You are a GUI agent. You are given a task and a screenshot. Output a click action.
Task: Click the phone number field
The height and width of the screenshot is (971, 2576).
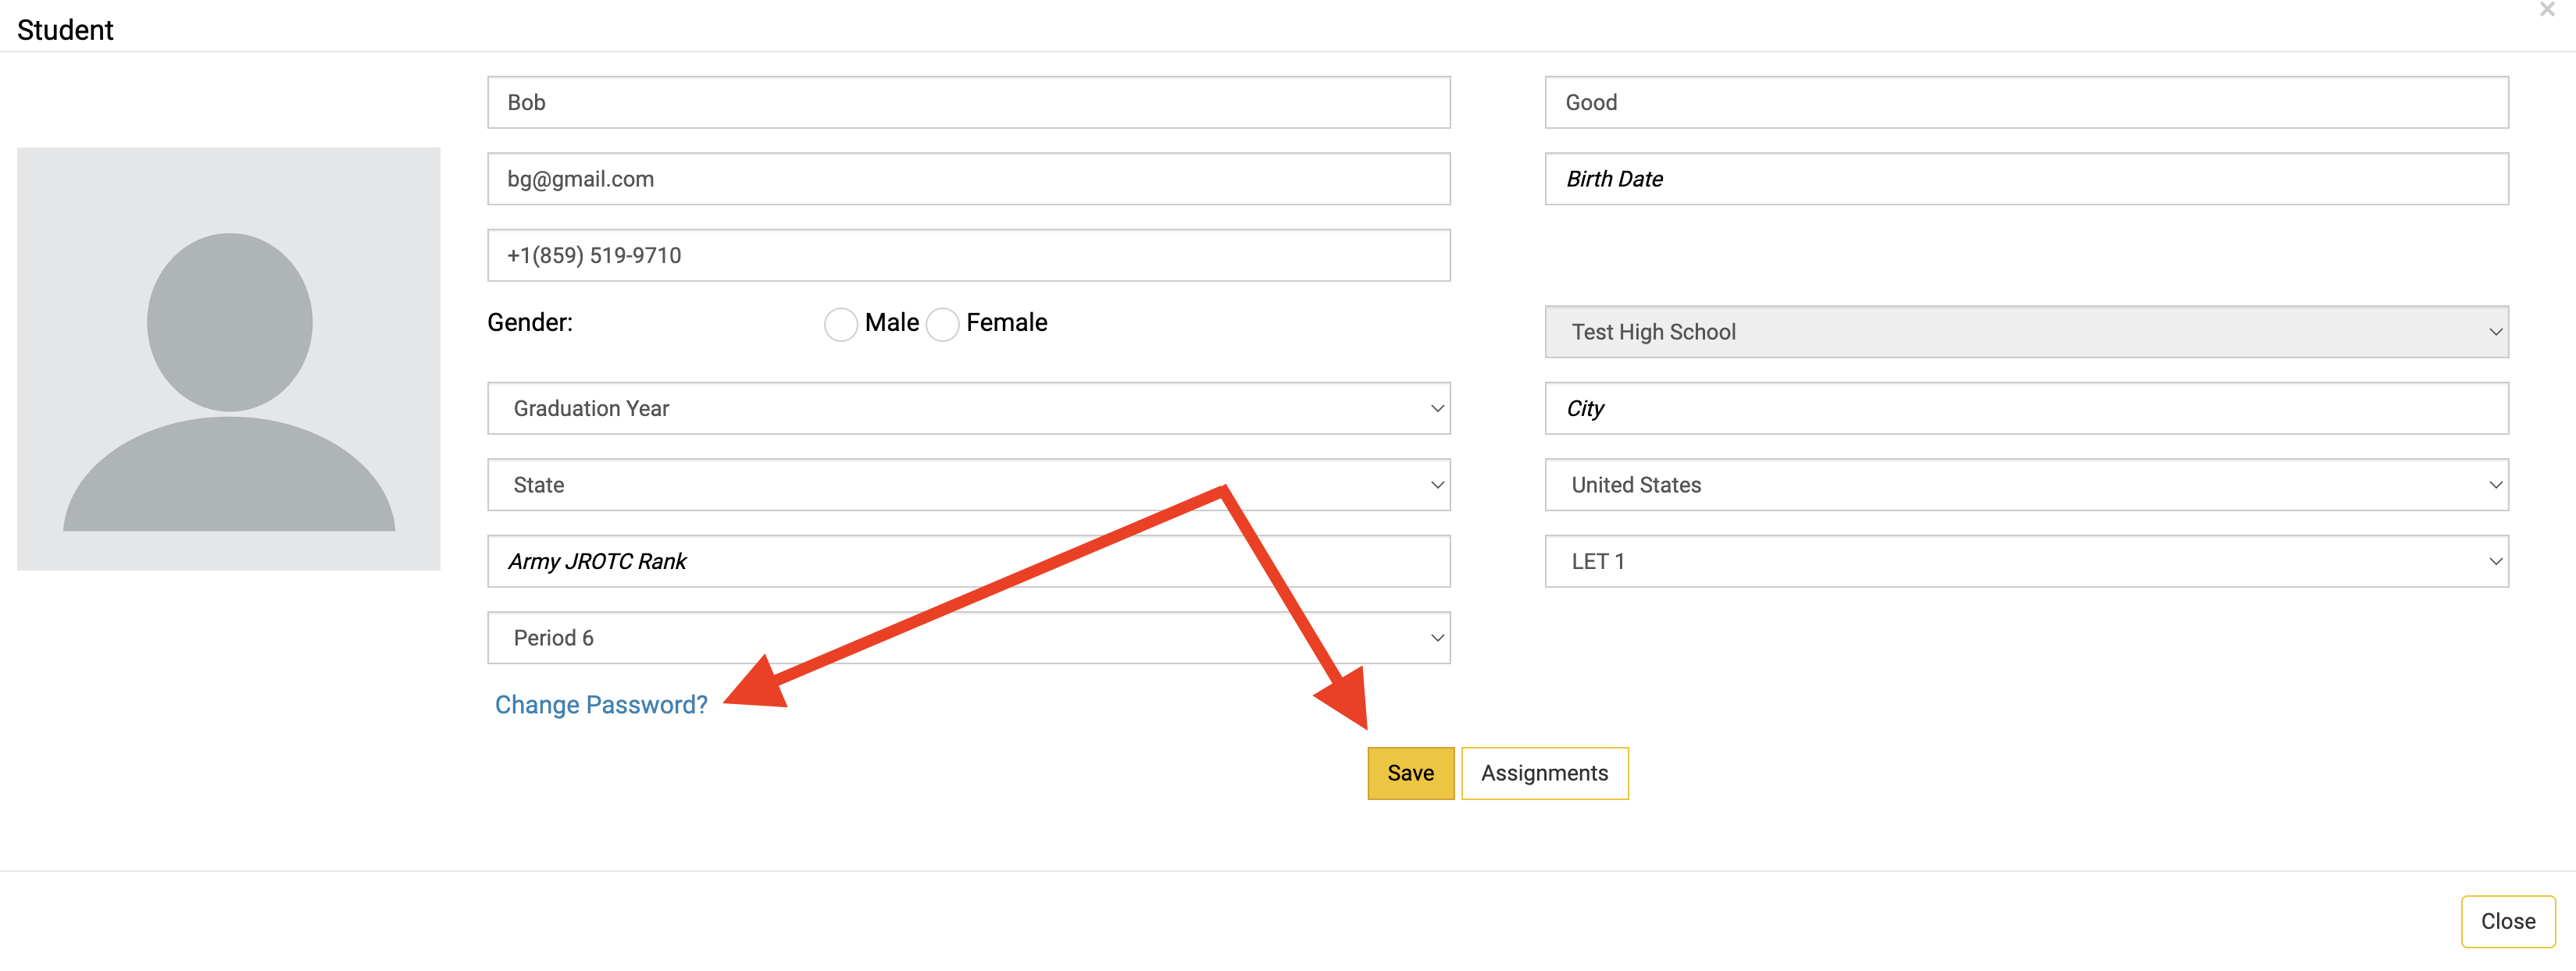point(967,256)
